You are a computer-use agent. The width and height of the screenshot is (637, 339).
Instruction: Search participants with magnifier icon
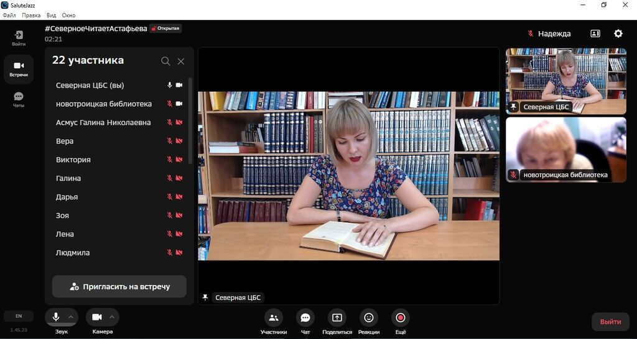165,61
